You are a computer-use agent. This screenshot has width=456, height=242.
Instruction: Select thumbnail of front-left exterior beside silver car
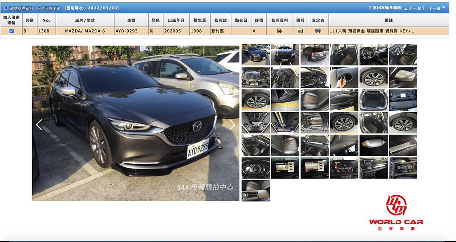256,55
